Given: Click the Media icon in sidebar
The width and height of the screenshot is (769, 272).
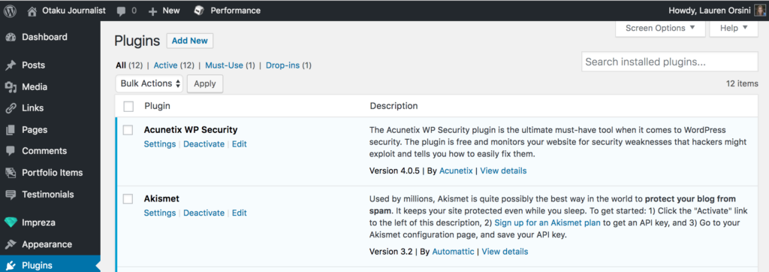Looking at the screenshot, I should click(x=11, y=87).
